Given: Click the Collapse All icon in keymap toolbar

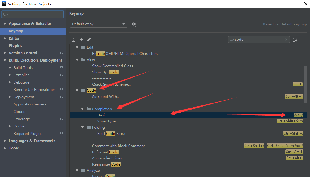Looking at the screenshot, I should [x=81, y=40].
